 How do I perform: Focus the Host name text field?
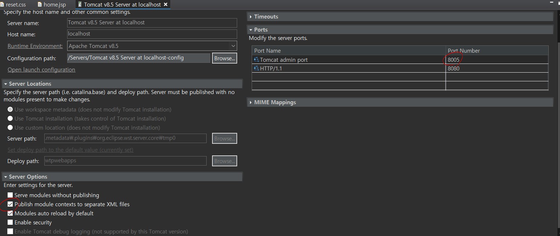point(152,34)
